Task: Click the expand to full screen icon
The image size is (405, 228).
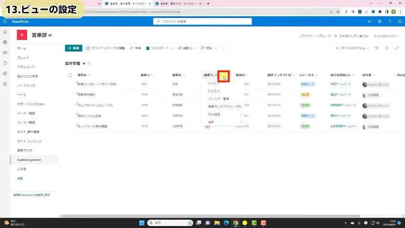Action: 396,48
